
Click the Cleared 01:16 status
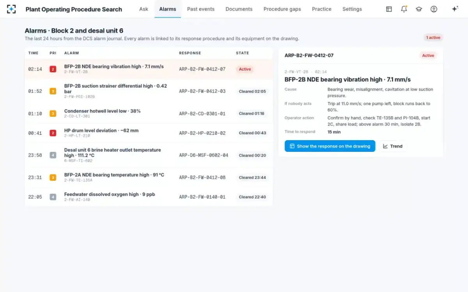(x=252, y=114)
